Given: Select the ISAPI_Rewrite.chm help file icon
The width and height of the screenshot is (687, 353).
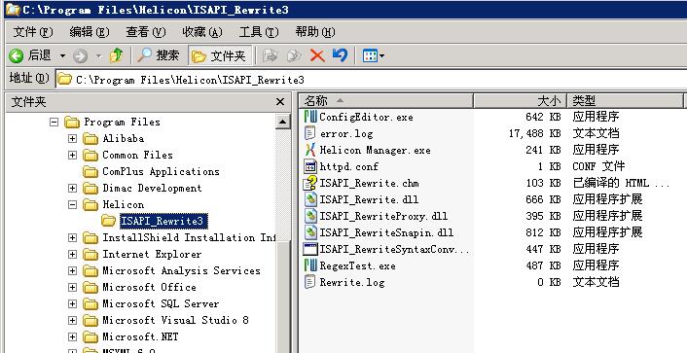Looking at the screenshot, I should click(x=310, y=183).
